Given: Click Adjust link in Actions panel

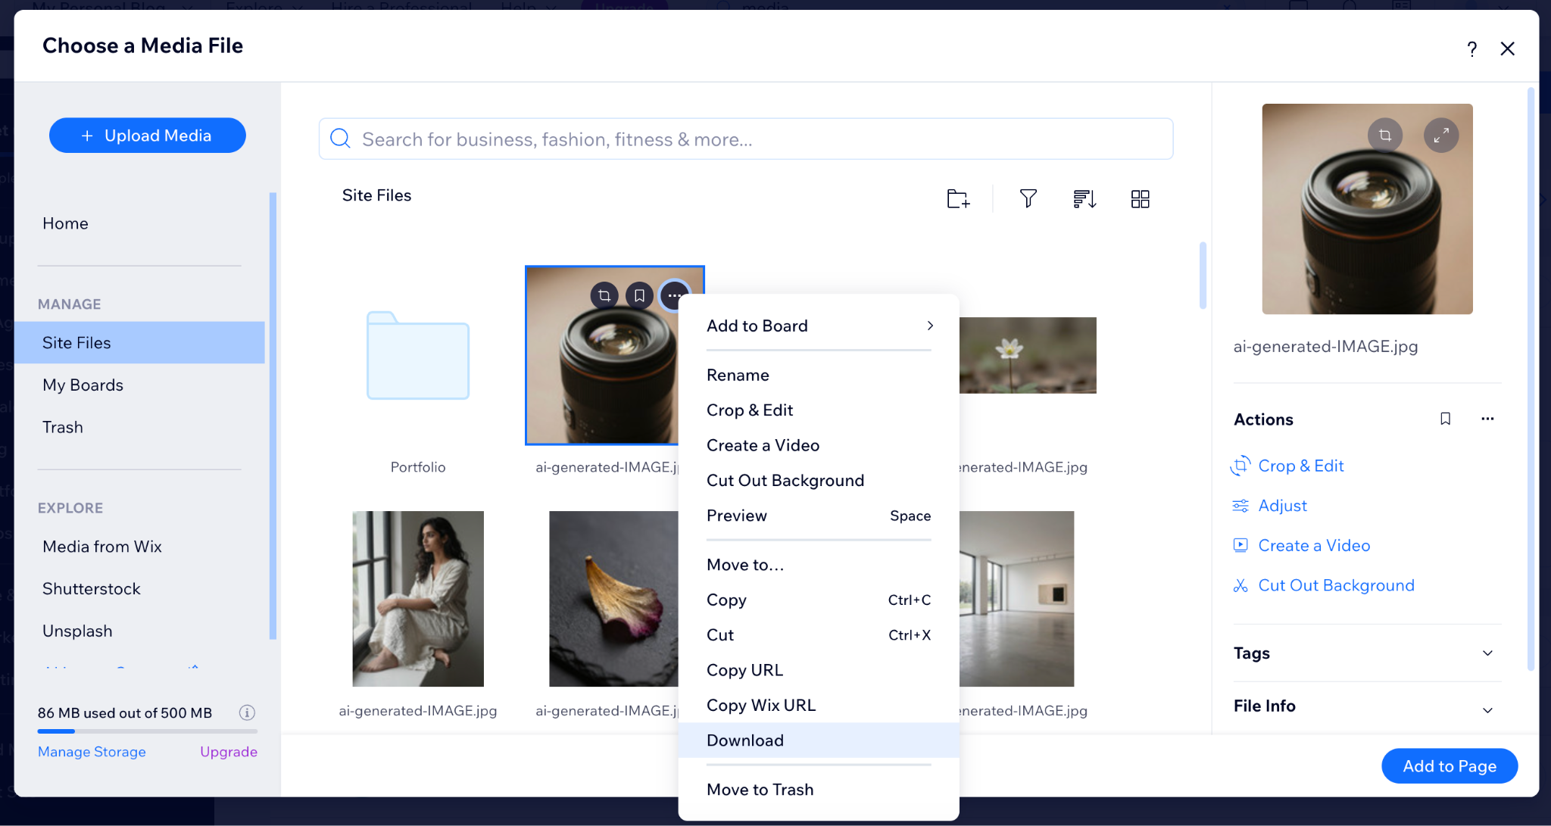Looking at the screenshot, I should (1282, 506).
